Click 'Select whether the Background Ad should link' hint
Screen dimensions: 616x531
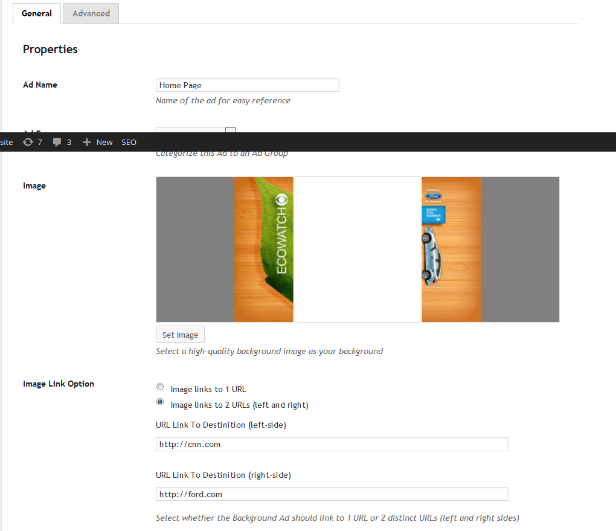(338, 518)
